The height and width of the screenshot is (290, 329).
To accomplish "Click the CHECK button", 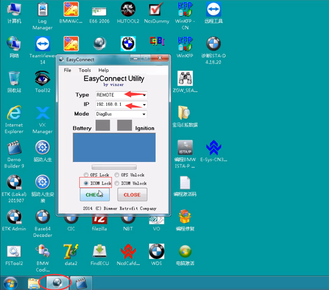I will 94,194.
